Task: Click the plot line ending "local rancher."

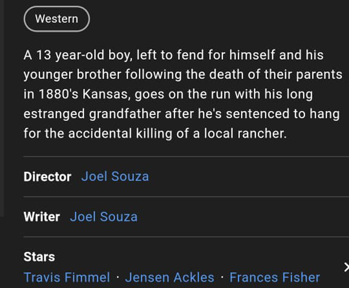Action: [155, 133]
